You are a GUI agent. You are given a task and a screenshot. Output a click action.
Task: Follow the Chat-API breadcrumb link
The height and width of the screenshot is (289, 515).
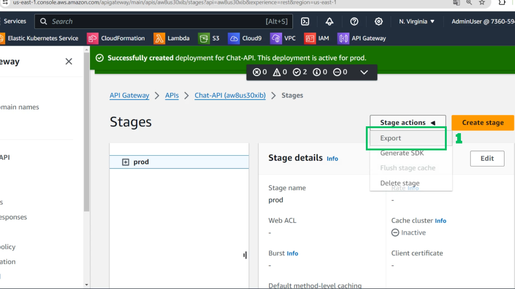pos(230,96)
